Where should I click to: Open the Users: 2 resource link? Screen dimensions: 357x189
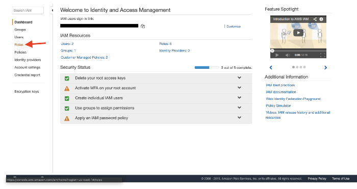tap(67, 44)
